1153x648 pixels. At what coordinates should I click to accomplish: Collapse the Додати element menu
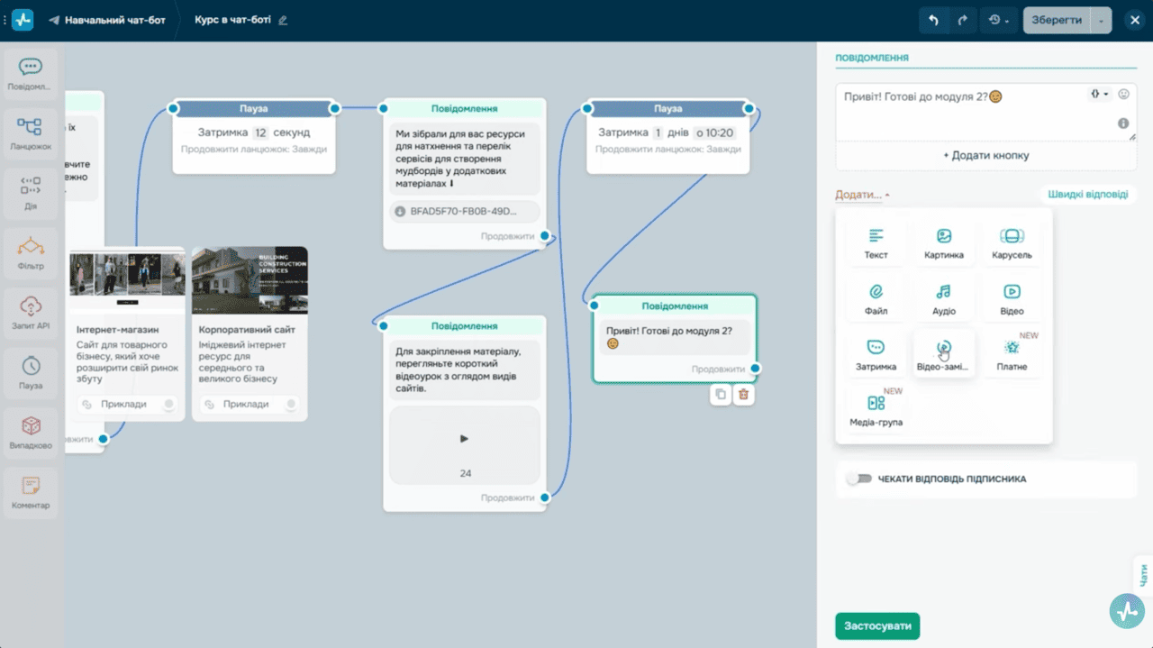(x=862, y=195)
